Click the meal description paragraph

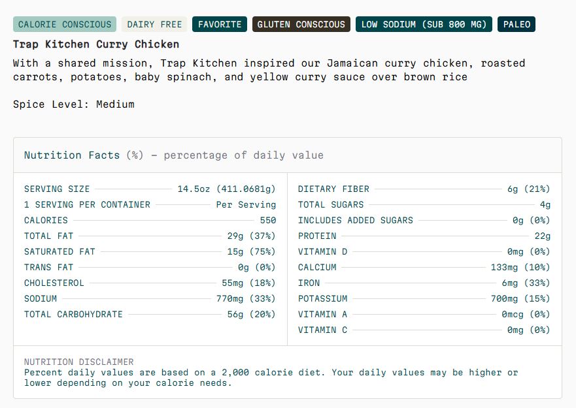click(x=269, y=70)
